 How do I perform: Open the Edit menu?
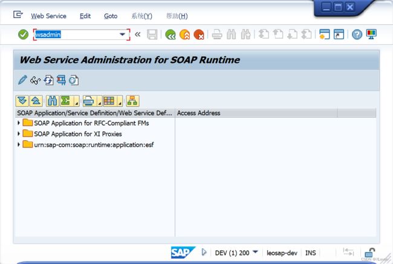pyautogui.click(x=85, y=16)
